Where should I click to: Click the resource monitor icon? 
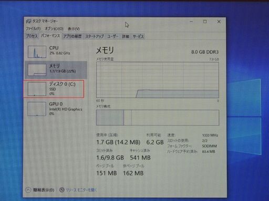coord(61,189)
